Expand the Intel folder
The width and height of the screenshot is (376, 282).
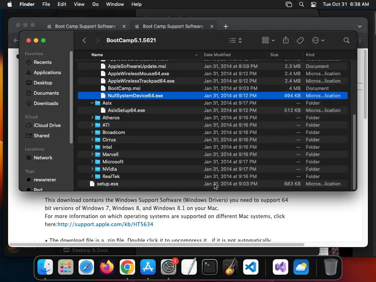click(92, 147)
